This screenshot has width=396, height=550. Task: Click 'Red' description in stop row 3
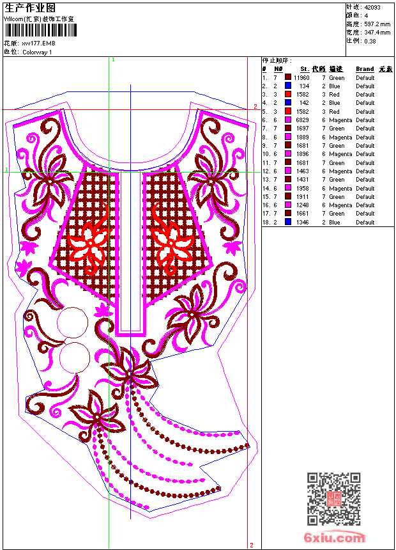tap(334, 95)
